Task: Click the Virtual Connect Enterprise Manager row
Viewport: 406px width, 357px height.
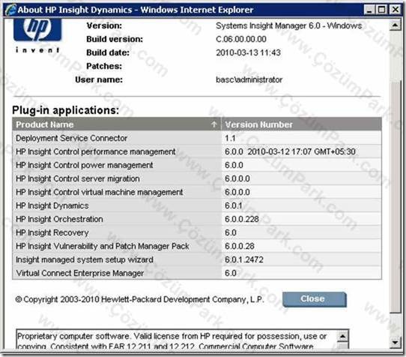Action: pyautogui.click(x=197, y=273)
